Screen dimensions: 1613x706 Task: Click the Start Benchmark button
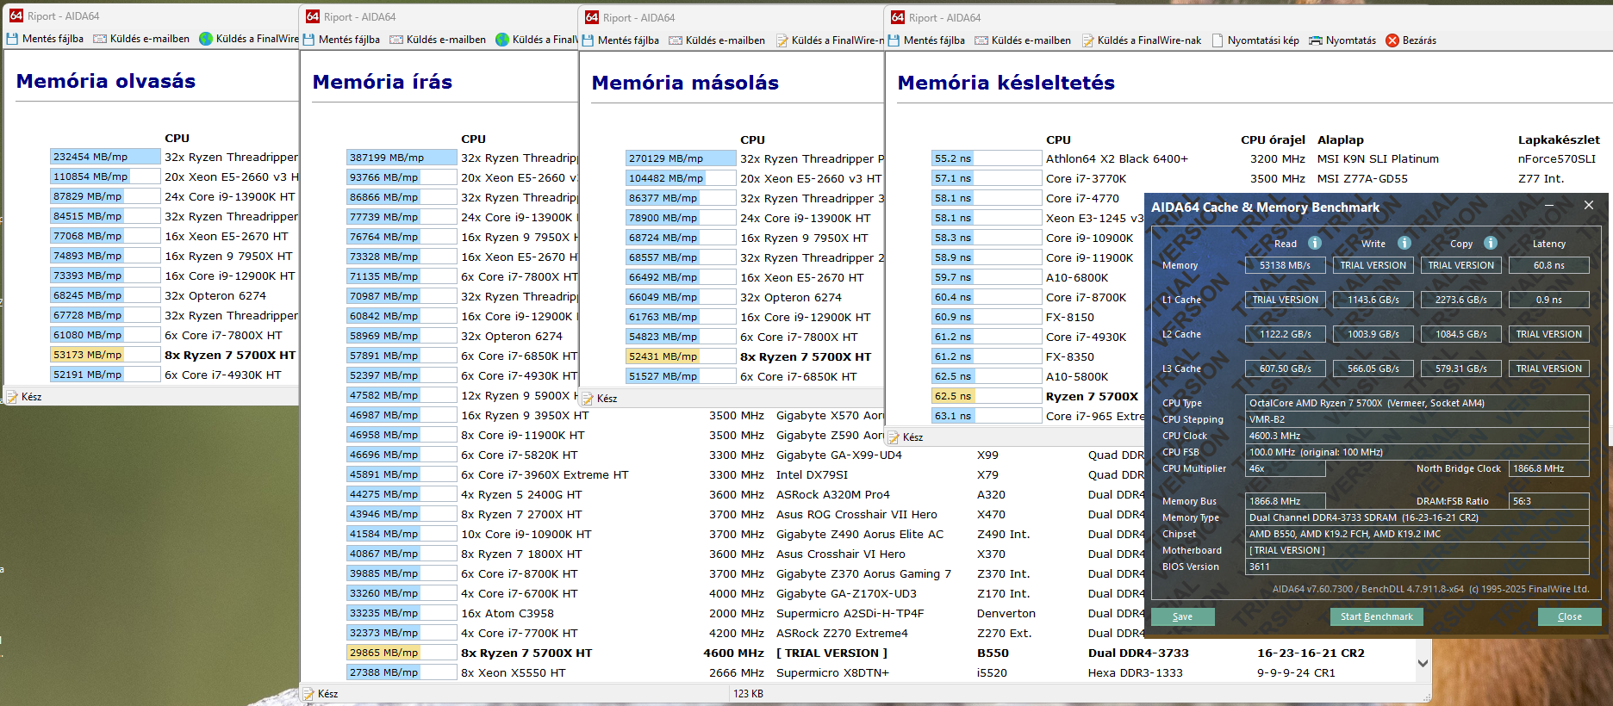point(1377,616)
